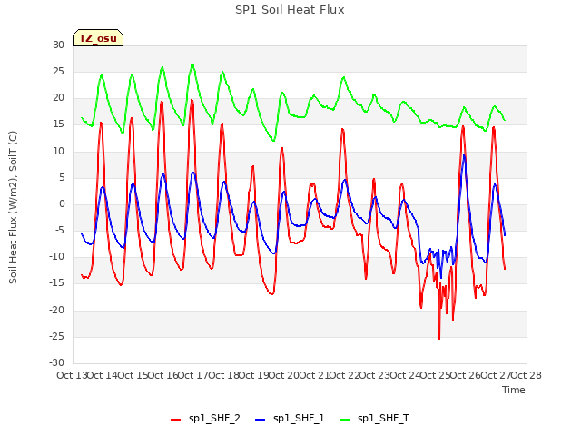Click the 25 y-axis tick label

pos(58,71)
